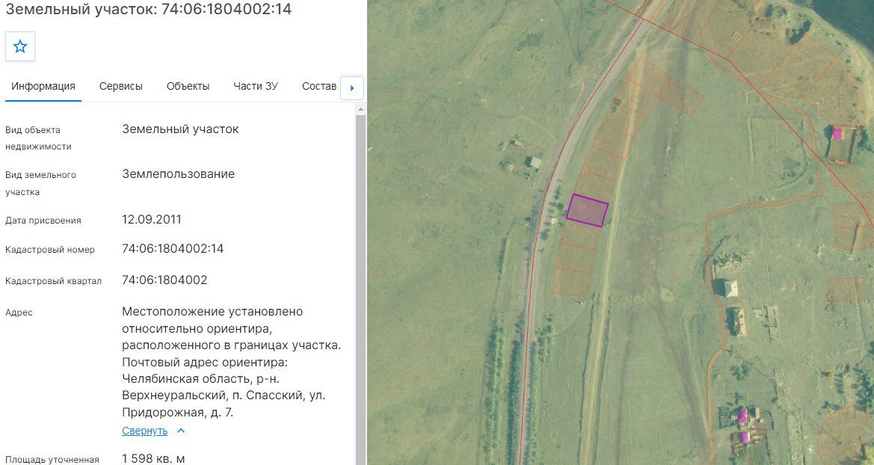The width and height of the screenshot is (874, 465).
Task: Go to the Состав tab
Action: [318, 87]
